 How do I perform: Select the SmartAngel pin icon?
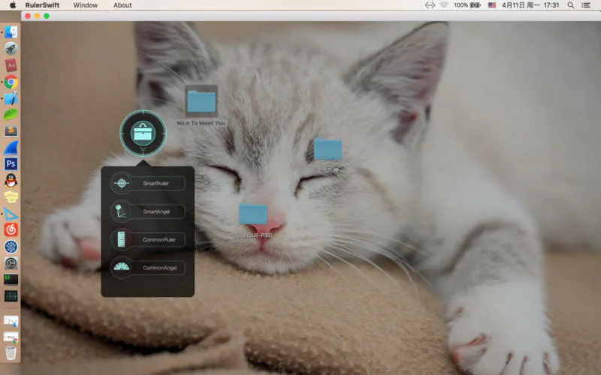(x=121, y=211)
